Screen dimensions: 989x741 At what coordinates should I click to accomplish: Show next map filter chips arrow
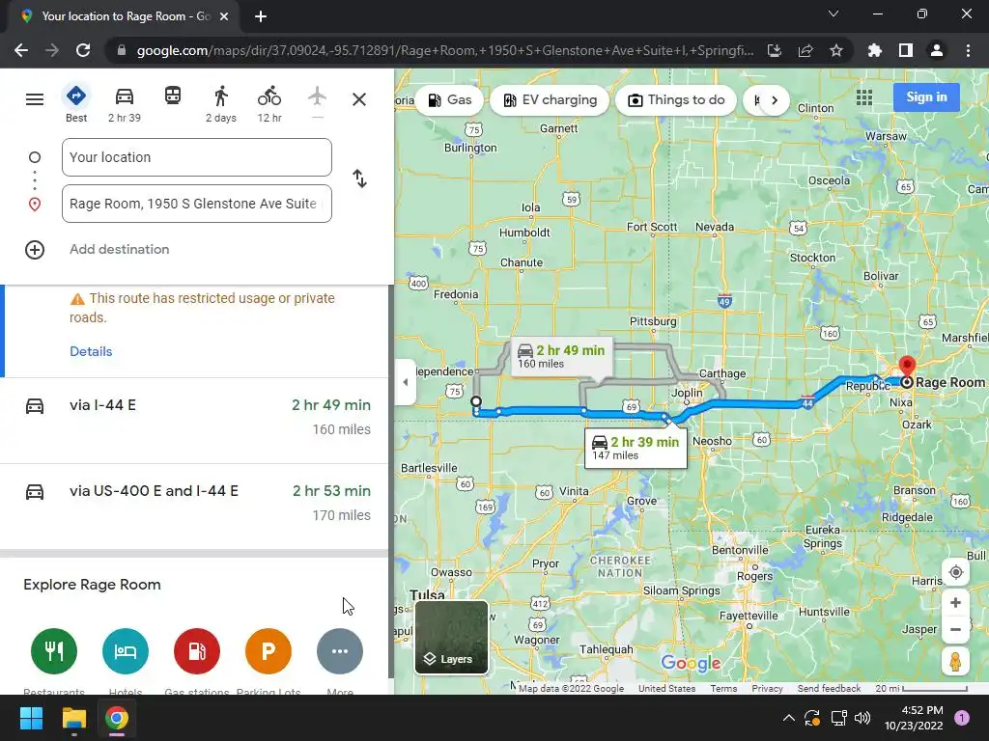pyautogui.click(x=775, y=100)
